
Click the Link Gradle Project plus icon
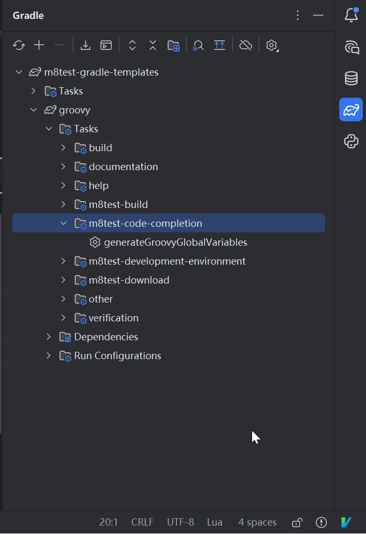(x=39, y=45)
